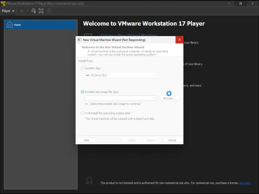
Task: Cancel the New Virtual Machine Wizard
Action: tap(172, 140)
